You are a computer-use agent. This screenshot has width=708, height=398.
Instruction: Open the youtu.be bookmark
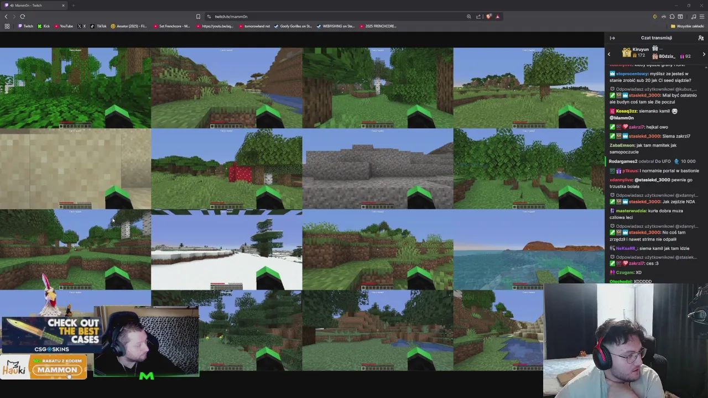215,26
